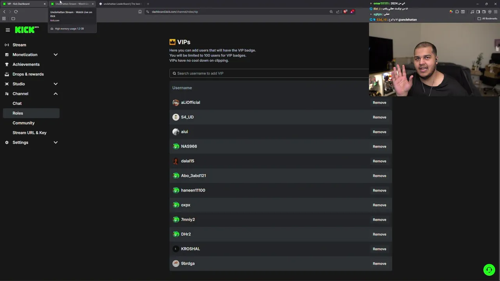Click the Channel sidebar icon
This screenshot has height=281, width=500.
point(7,94)
